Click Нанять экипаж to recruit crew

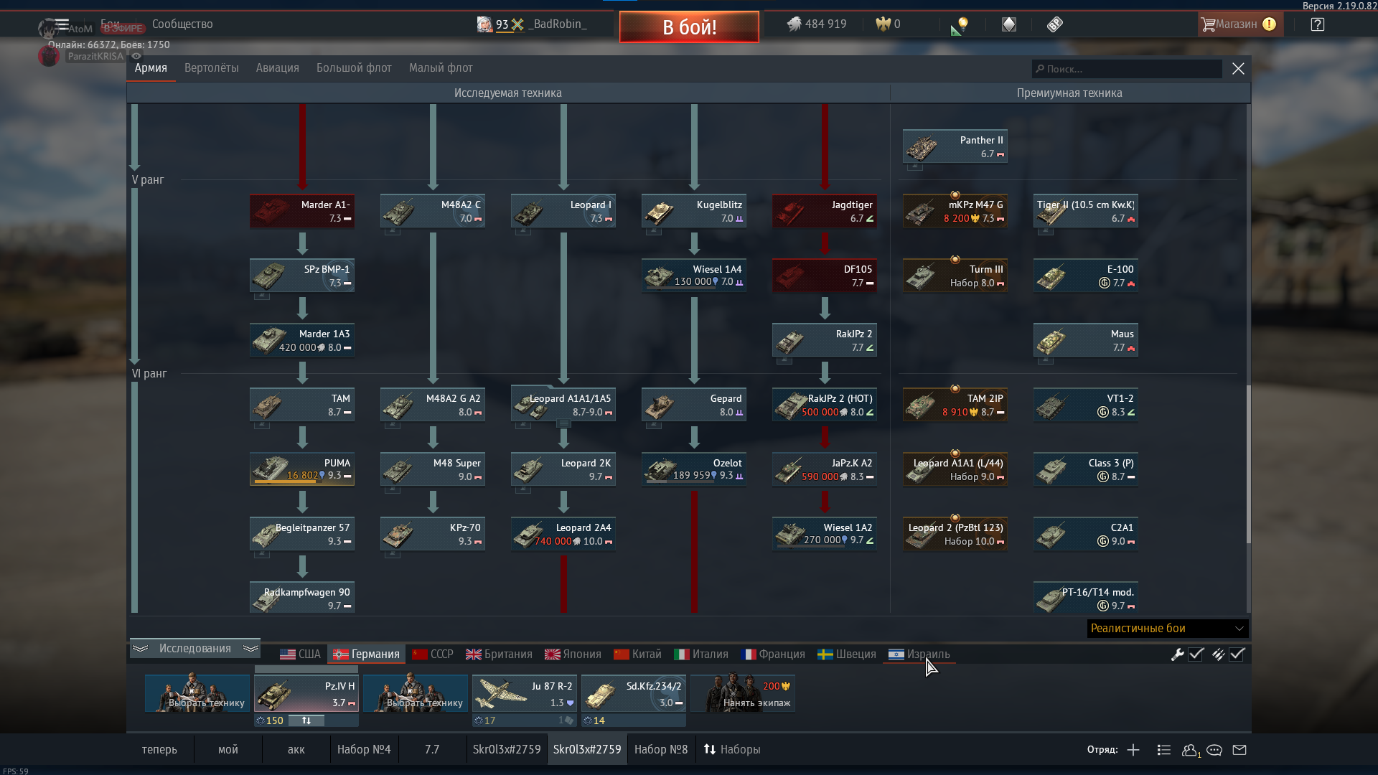point(743,693)
